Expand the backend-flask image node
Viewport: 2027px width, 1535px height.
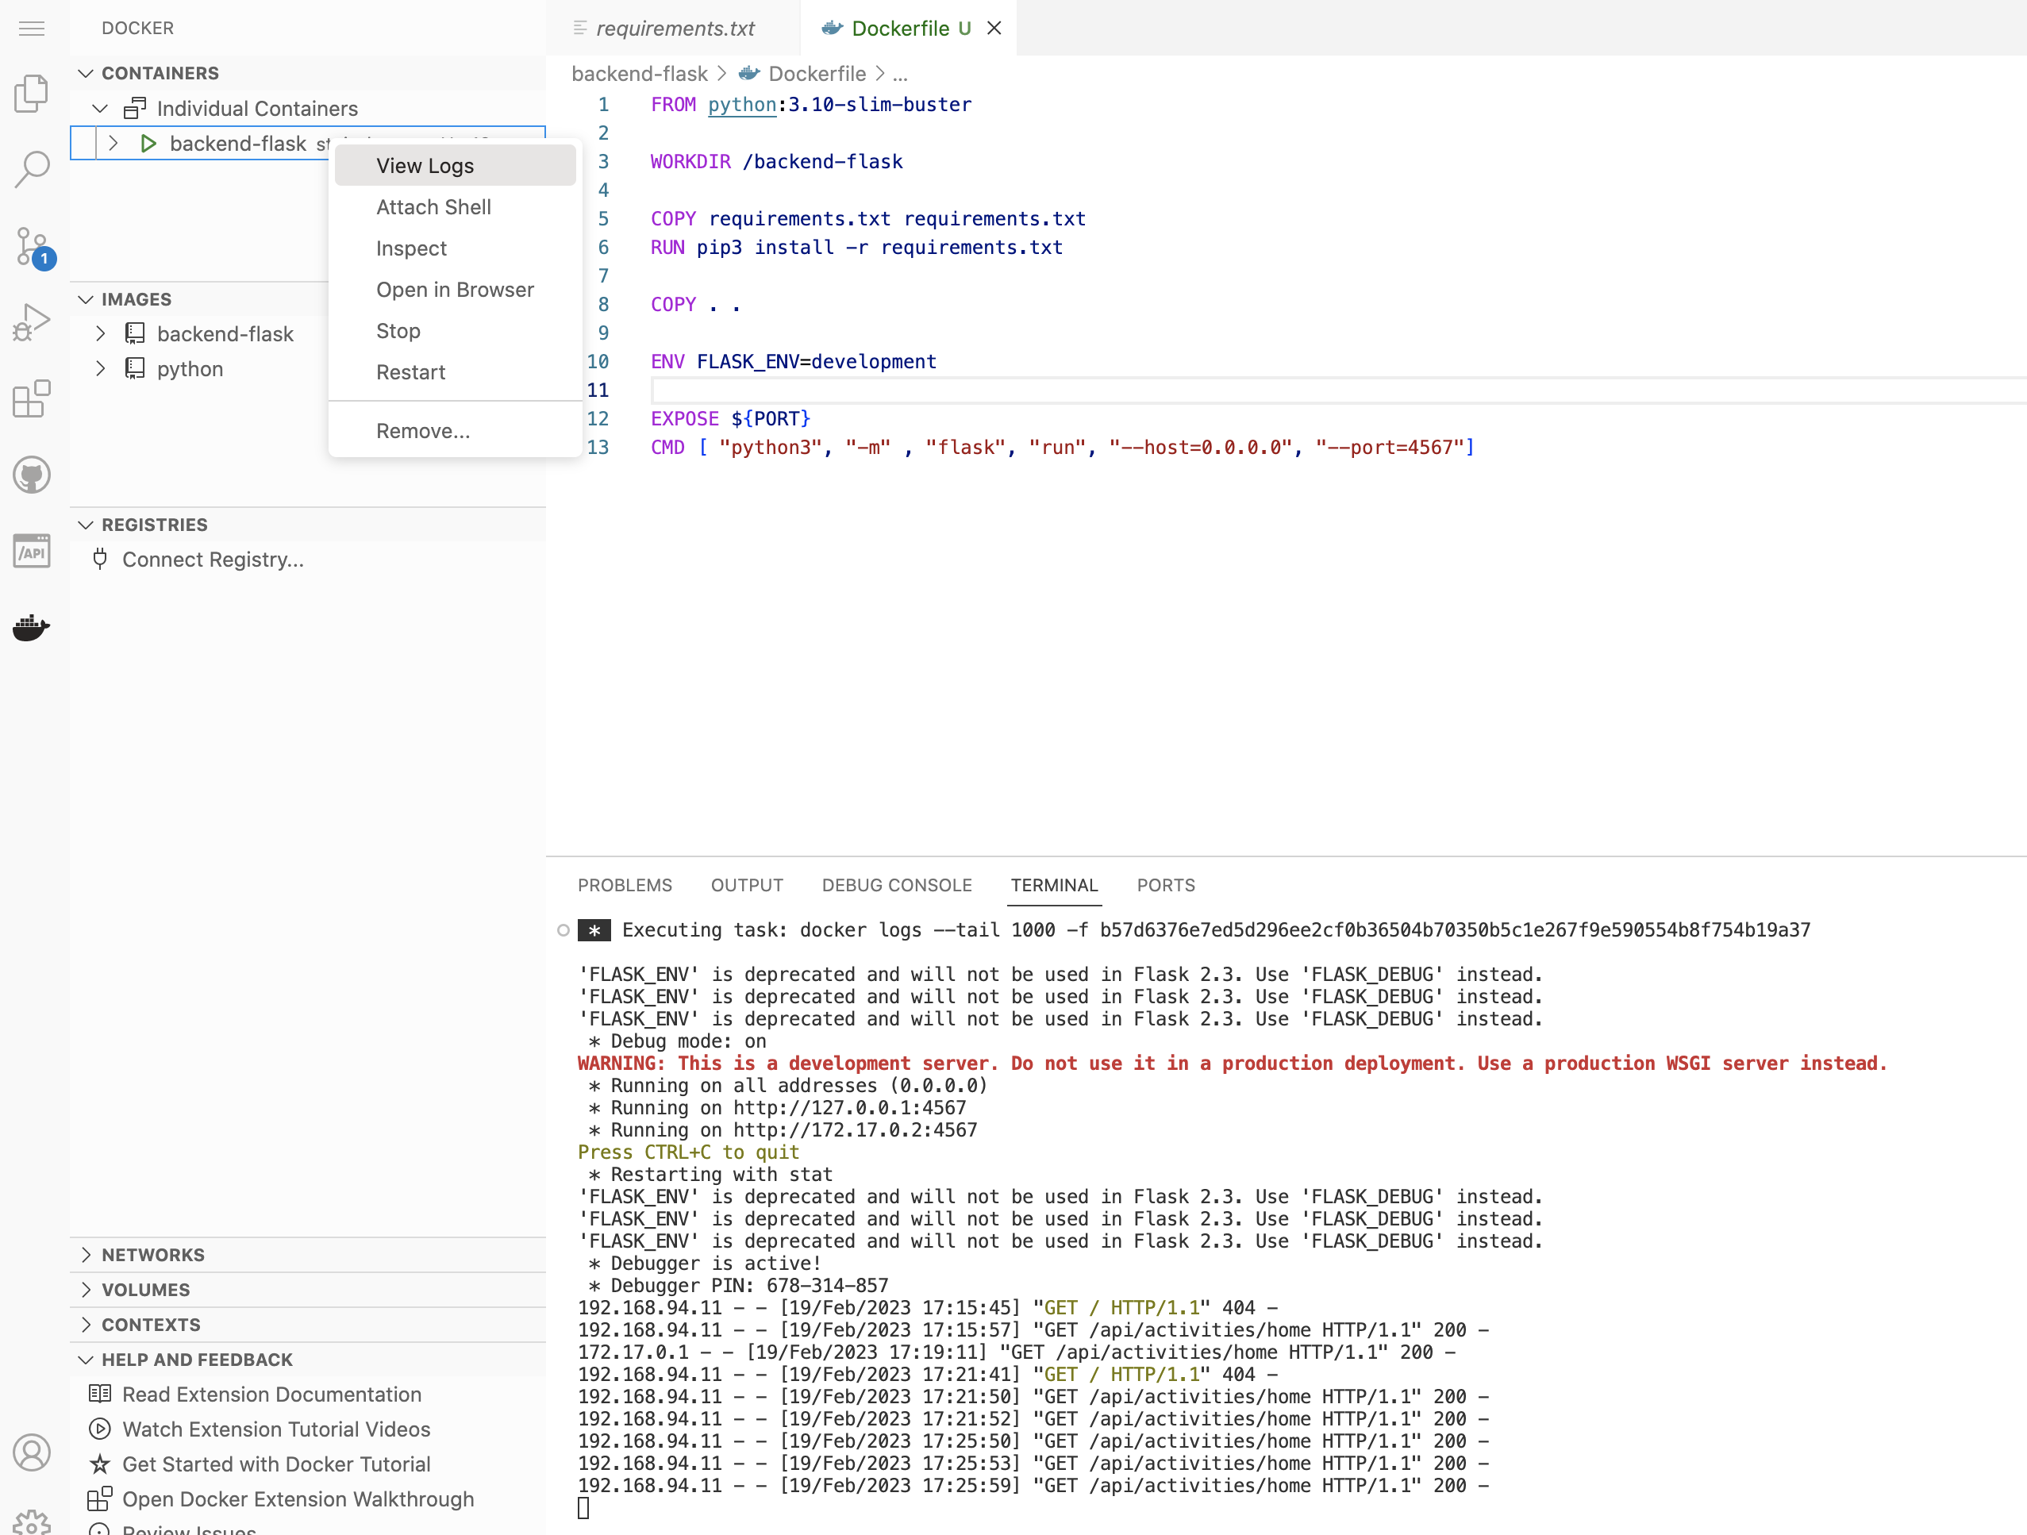coord(101,333)
